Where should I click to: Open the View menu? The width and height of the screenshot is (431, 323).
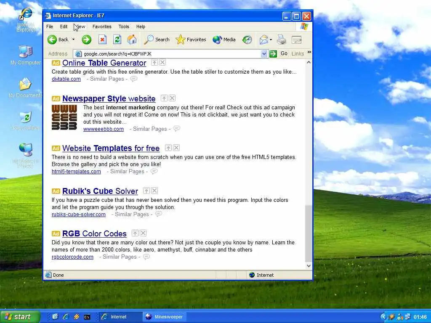click(x=80, y=26)
